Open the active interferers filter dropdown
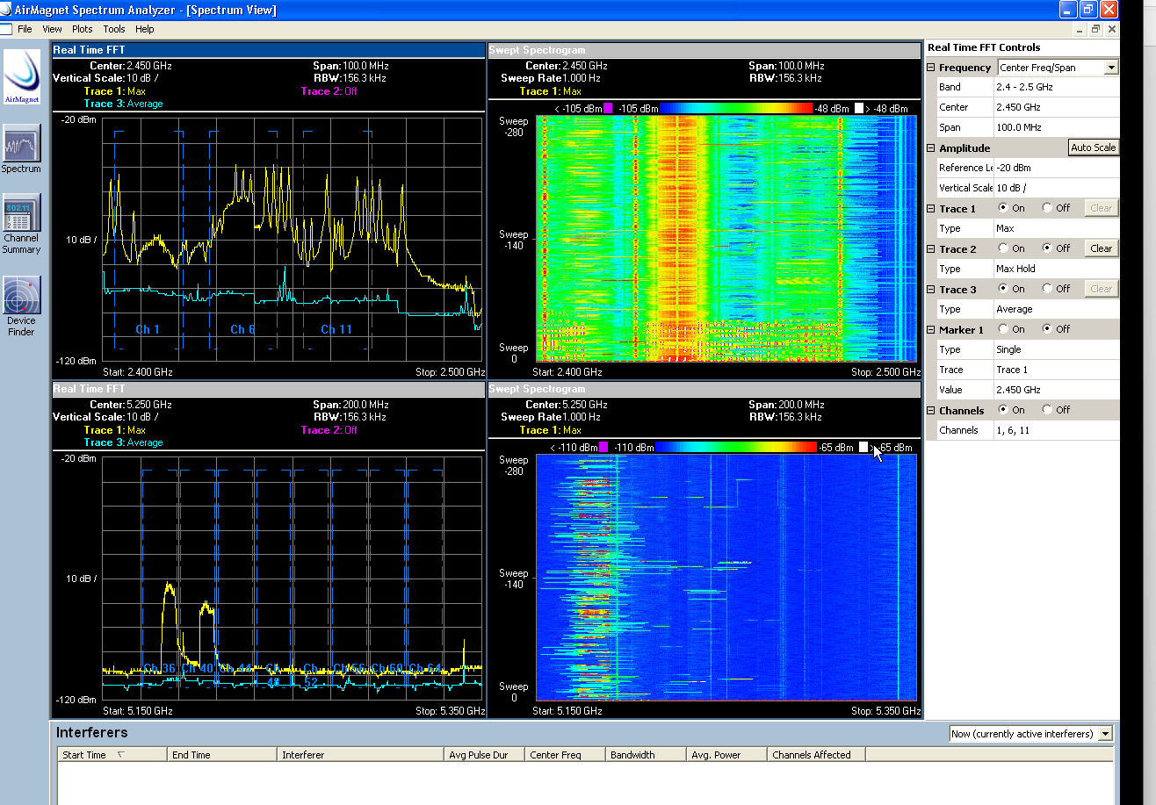This screenshot has height=805, width=1156. point(1105,734)
